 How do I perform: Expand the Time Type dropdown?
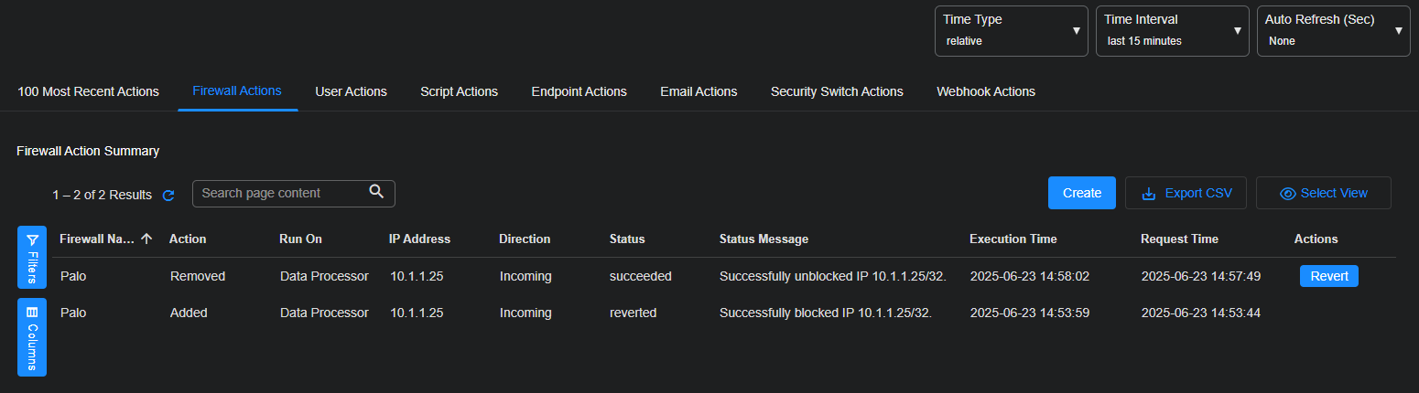(1011, 31)
